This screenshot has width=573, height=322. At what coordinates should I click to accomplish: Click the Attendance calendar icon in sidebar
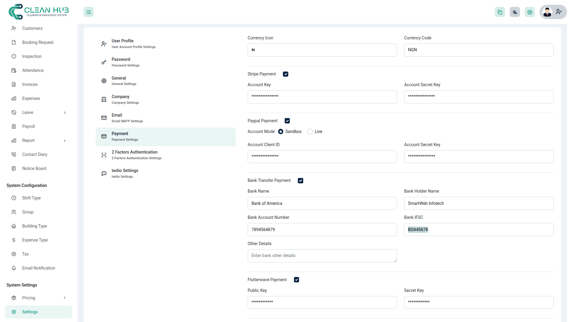pos(14,70)
